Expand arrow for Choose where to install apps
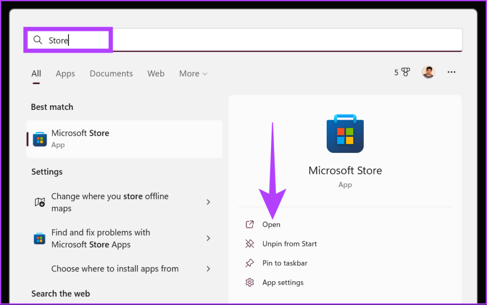This screenshot has width=487, height=305. tap(208, 269)
